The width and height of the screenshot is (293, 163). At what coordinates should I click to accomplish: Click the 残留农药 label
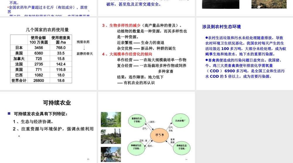click(83, 42)
